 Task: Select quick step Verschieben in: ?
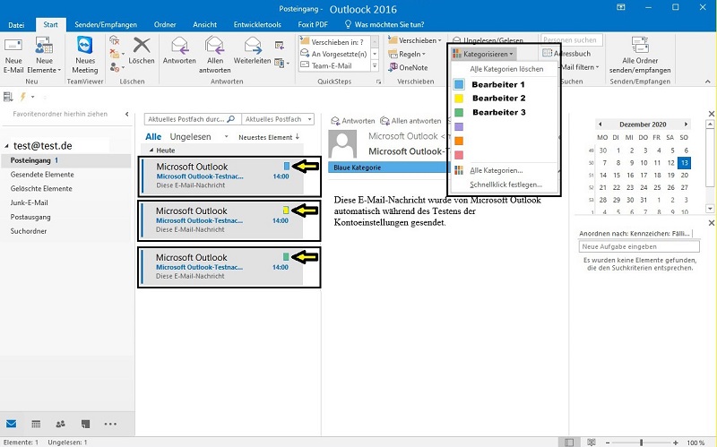(x=333, y=41)
